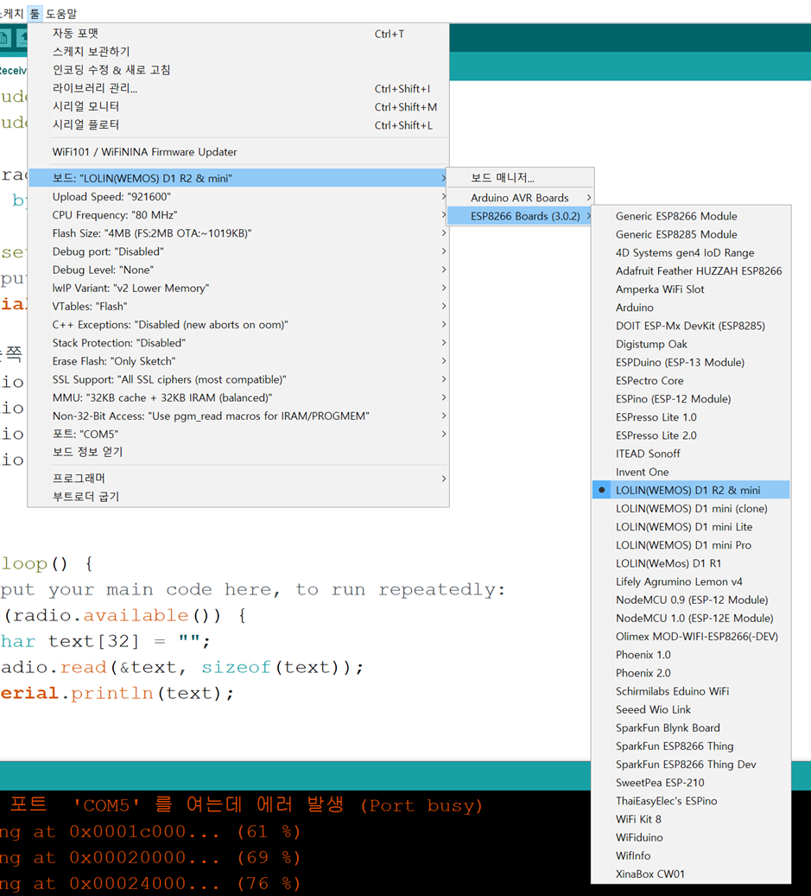Select Schirmilabs Eduino WiFi
Viewport: 811px width, 896px height.
[691, 691]
